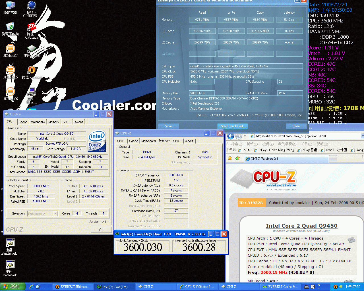Launch the CINEBENCH shortcut icon

point(31,9)
